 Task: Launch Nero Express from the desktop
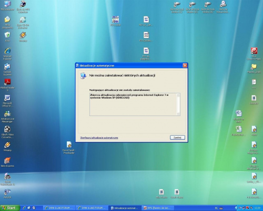point(7,162)
